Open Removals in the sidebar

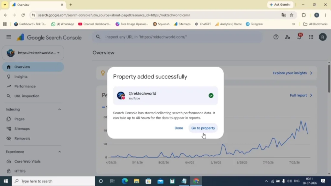[33, 138]
